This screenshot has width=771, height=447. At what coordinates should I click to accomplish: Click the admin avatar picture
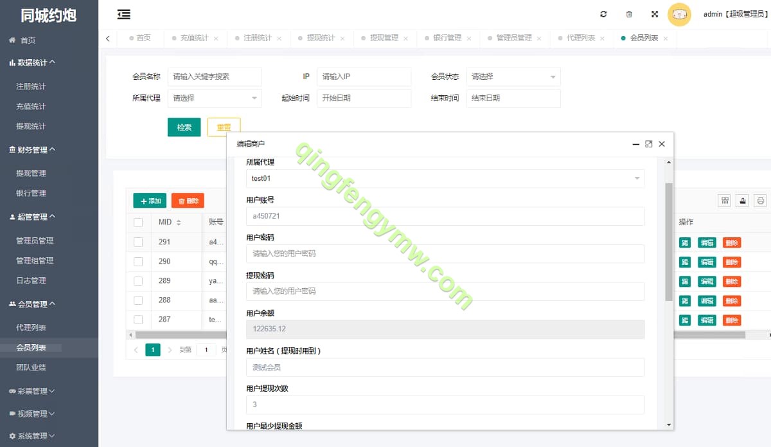[x=679, y=14]
